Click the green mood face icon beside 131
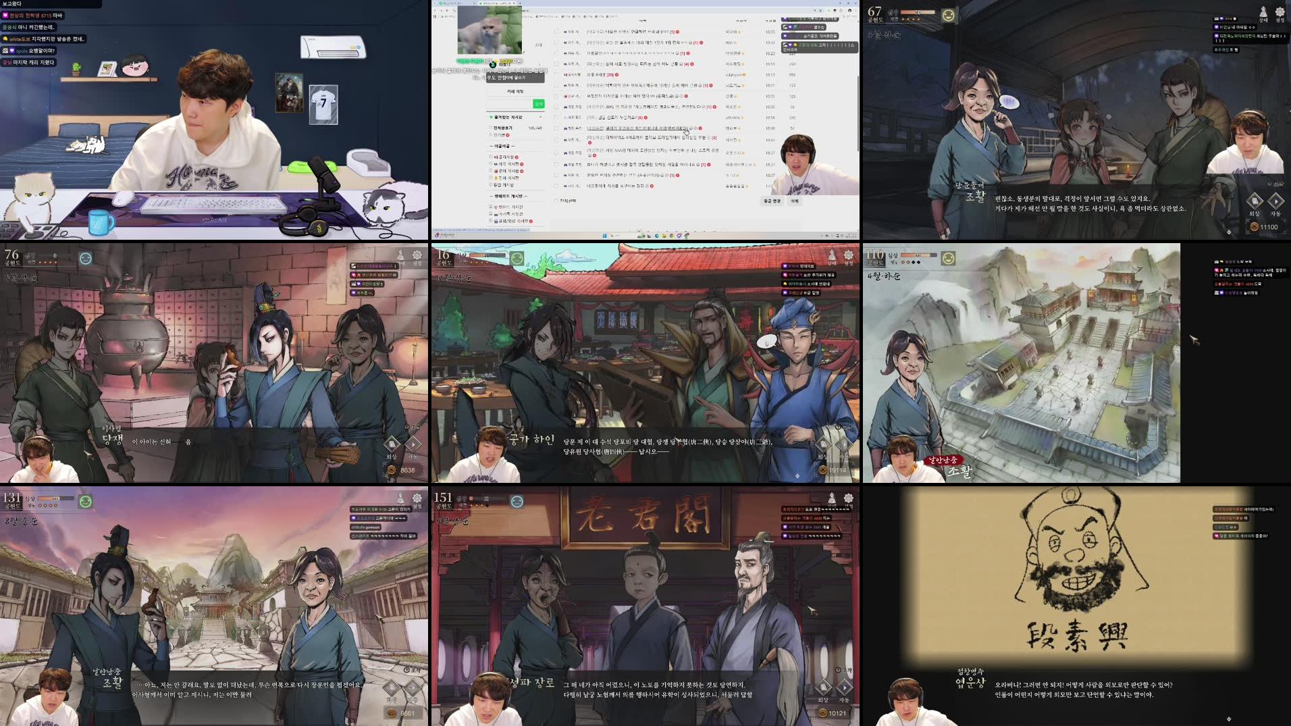The width and height of the screenshot is (1291, 726). click(x=86, y=501)
